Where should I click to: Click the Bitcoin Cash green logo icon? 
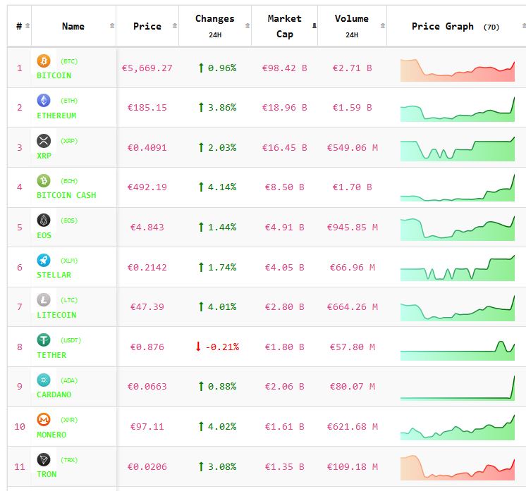coord(44,180)
